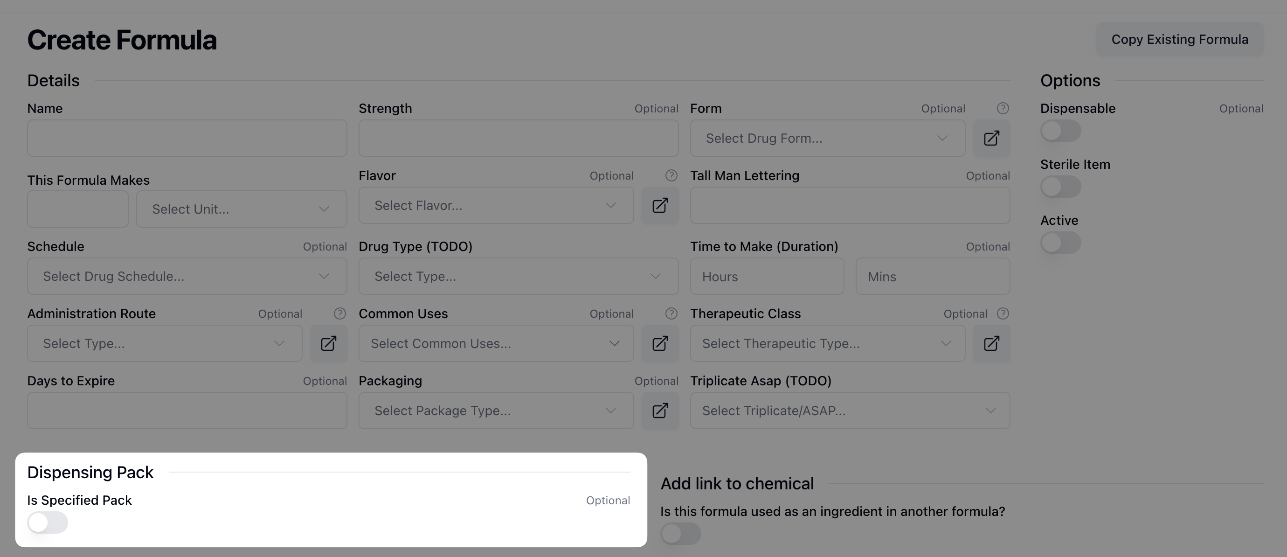Click the Name input field
1287x557 pixels.
(x=187, y=138)
